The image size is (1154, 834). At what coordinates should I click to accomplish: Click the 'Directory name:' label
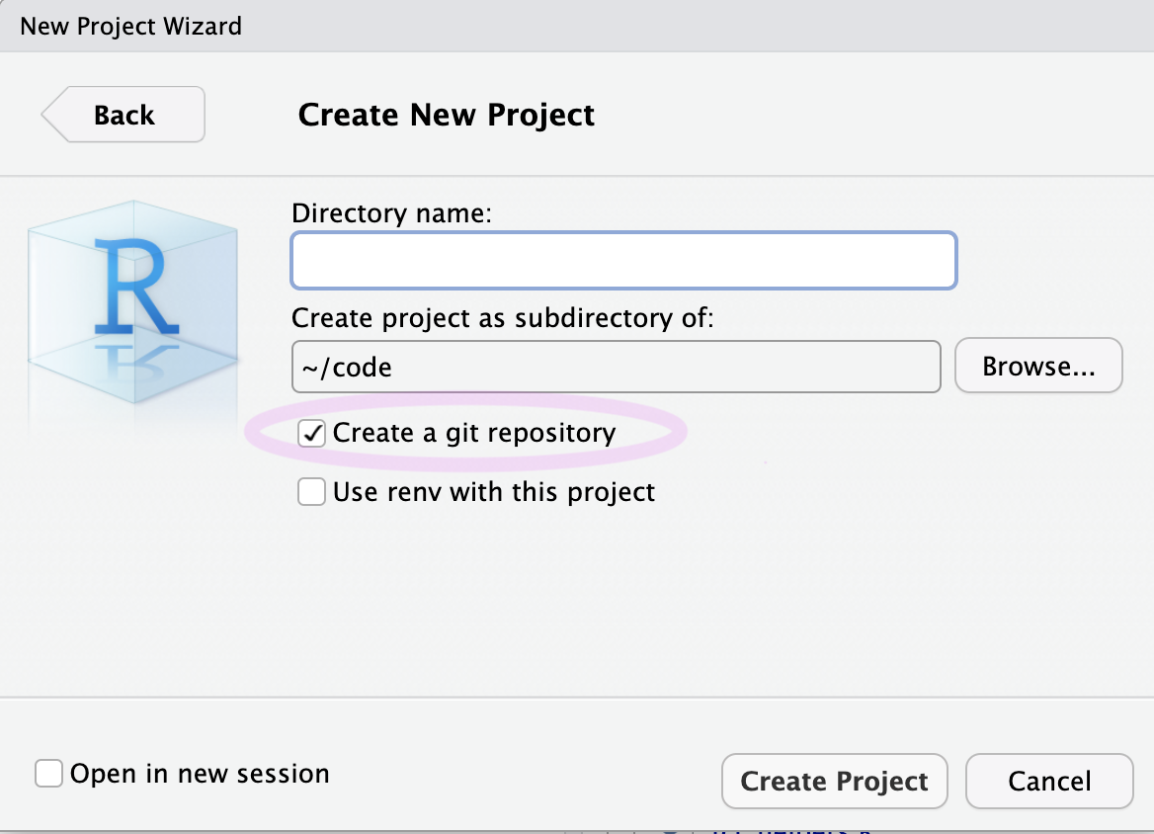click(x=391, y=212)
